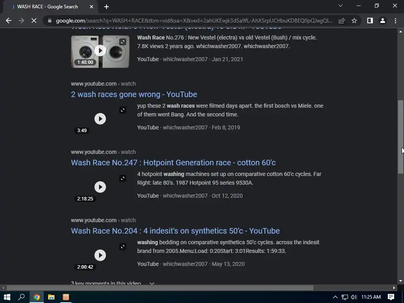Go back to the previous page

pyautogui.click(x=9, y=21)
